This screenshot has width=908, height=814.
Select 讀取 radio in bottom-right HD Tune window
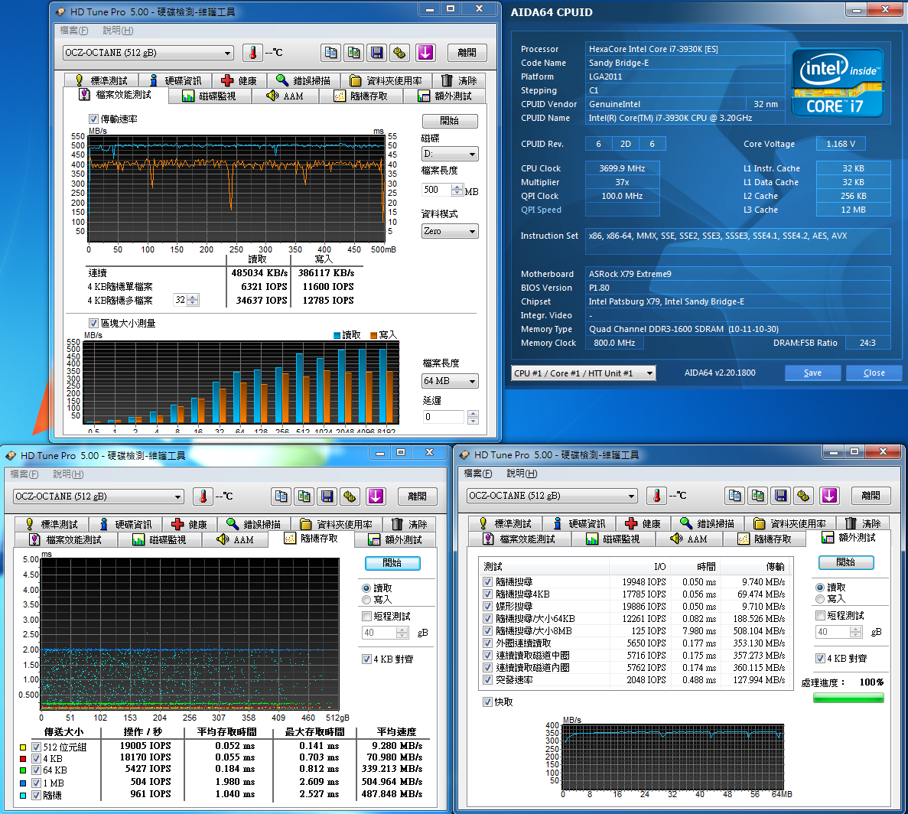(820, 587)
